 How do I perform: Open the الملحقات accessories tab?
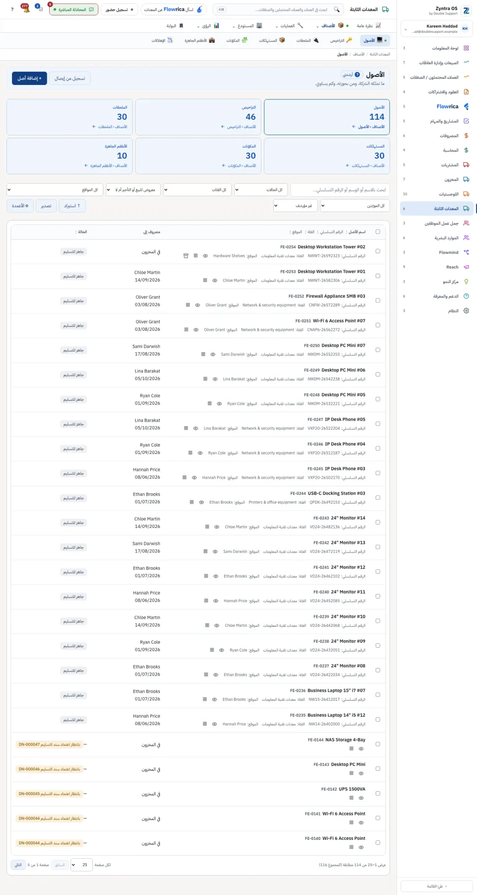pos(307,40)
